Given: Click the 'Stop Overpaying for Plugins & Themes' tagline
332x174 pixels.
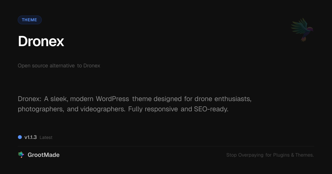Looking at the screenshot, I should 270,155.
